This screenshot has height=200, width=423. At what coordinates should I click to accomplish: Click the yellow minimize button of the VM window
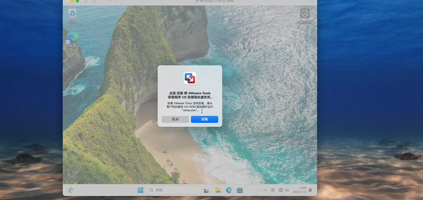72,1
